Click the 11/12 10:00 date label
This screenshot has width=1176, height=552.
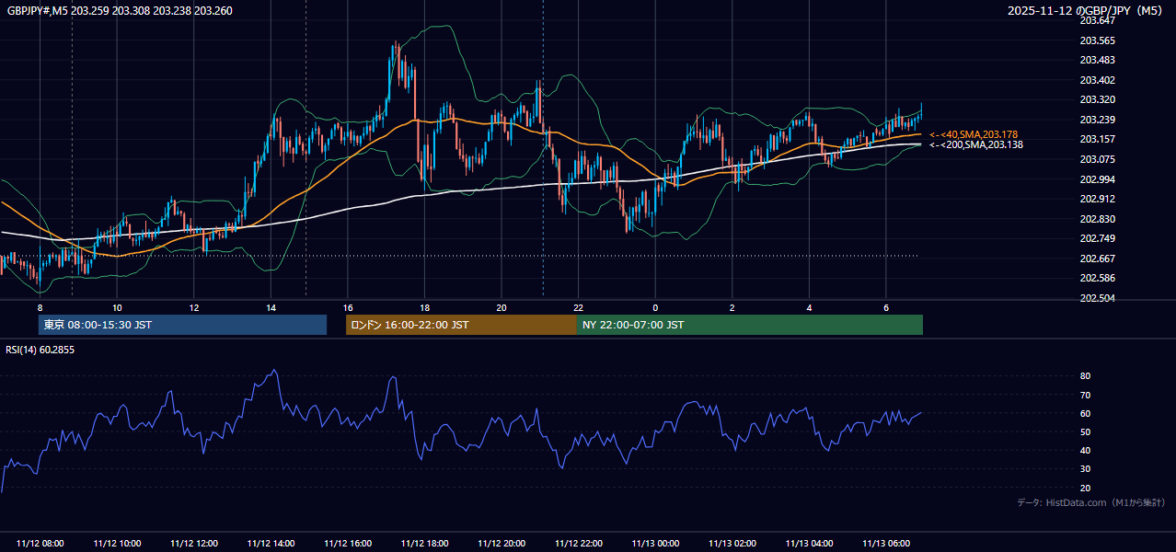coord(117,544)
